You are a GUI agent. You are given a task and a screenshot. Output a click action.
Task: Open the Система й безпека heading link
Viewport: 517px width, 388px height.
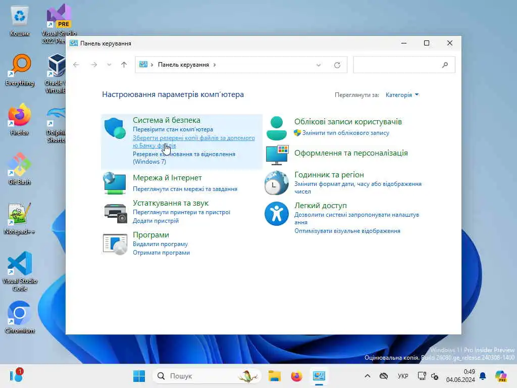tap(167, 120)
